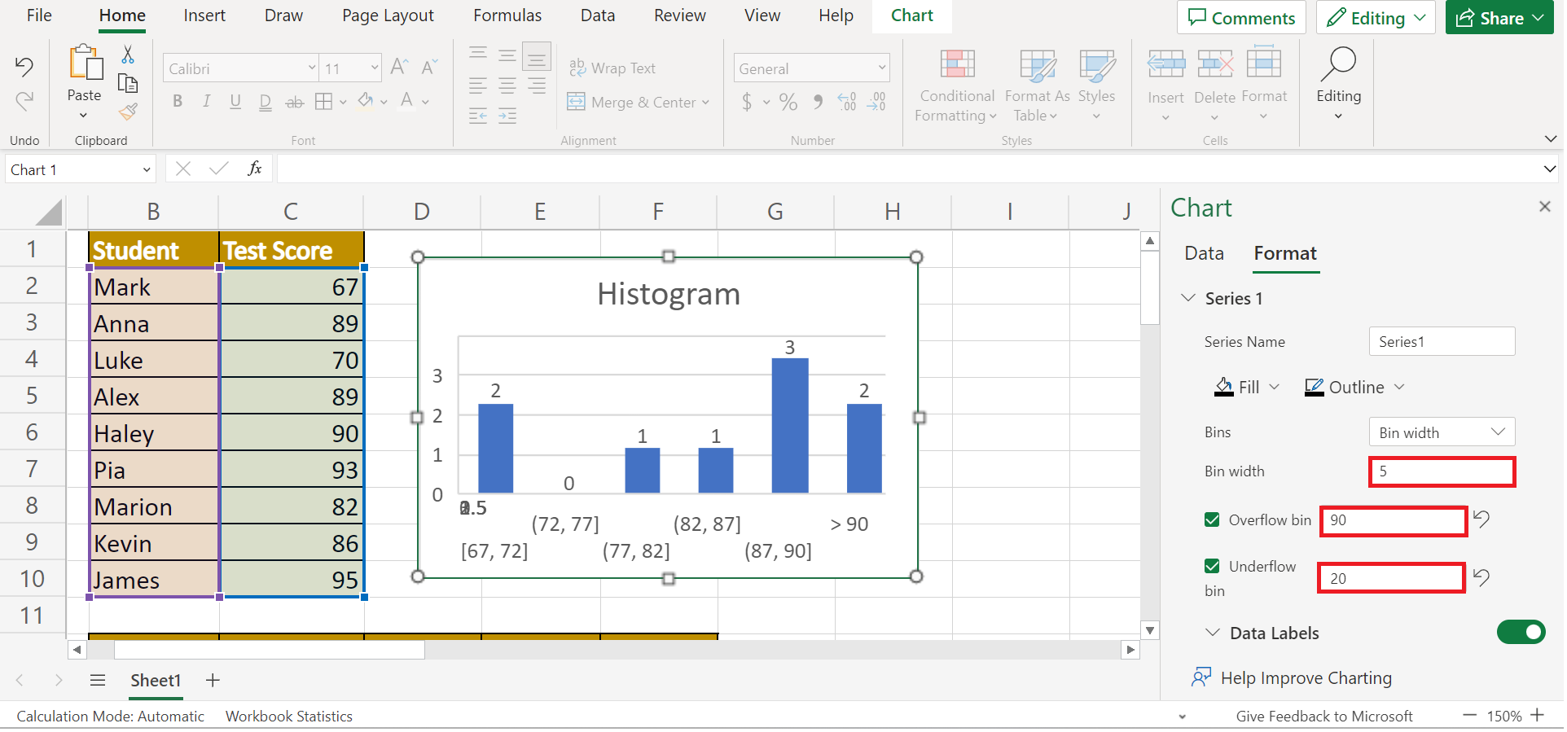
Task: Add a new sheet with plus icon
Action: tap(213, 681)
